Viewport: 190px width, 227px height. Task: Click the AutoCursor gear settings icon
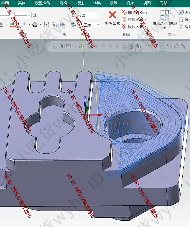pyautogui.click(x=89, y=46)
